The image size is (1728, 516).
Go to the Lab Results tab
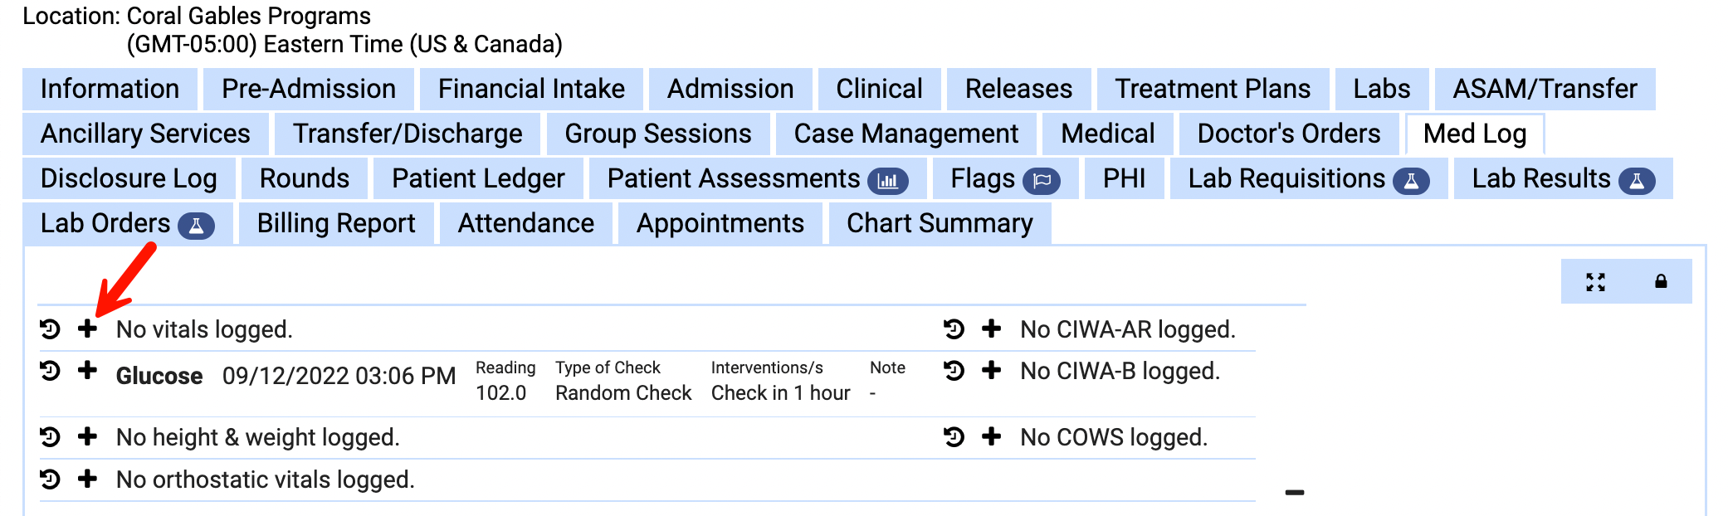(x=1562, y=178)
